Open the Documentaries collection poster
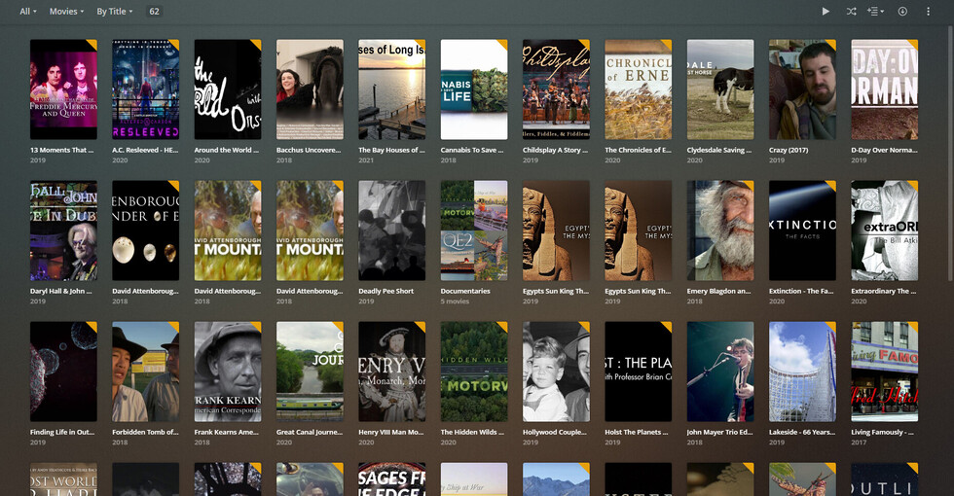954x496 pixels. pyautogui.click(x=474, y=230)
